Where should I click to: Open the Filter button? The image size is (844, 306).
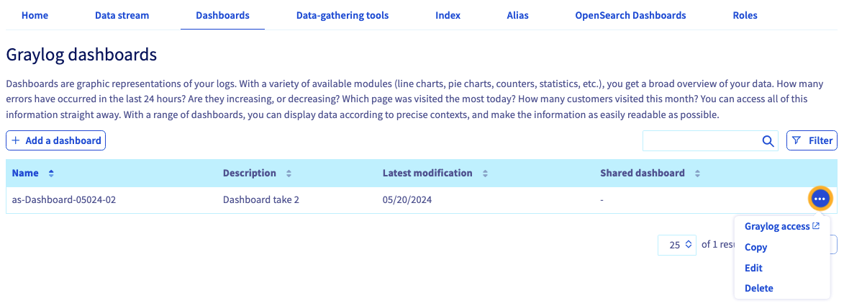pyautogui.click(x=812, y=140)
